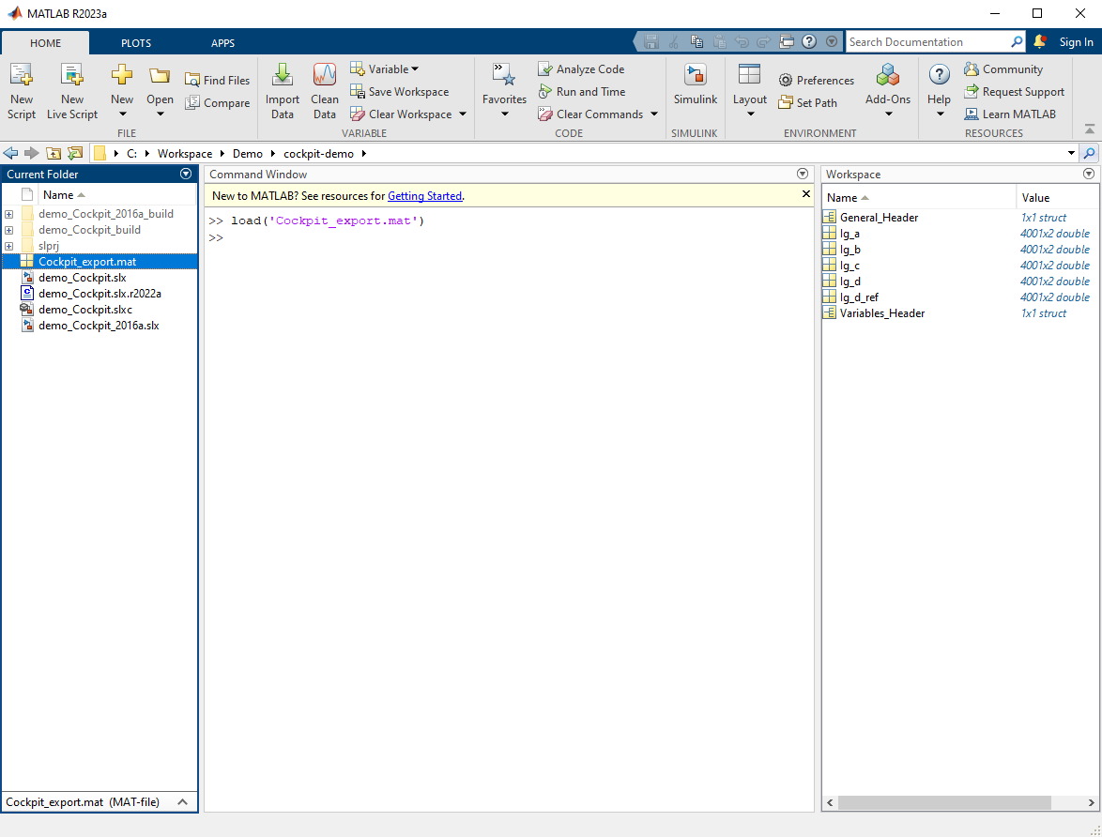Go up one folder level
The width and height of the screenshot is (1102, 837).
[x=54, y=153]
